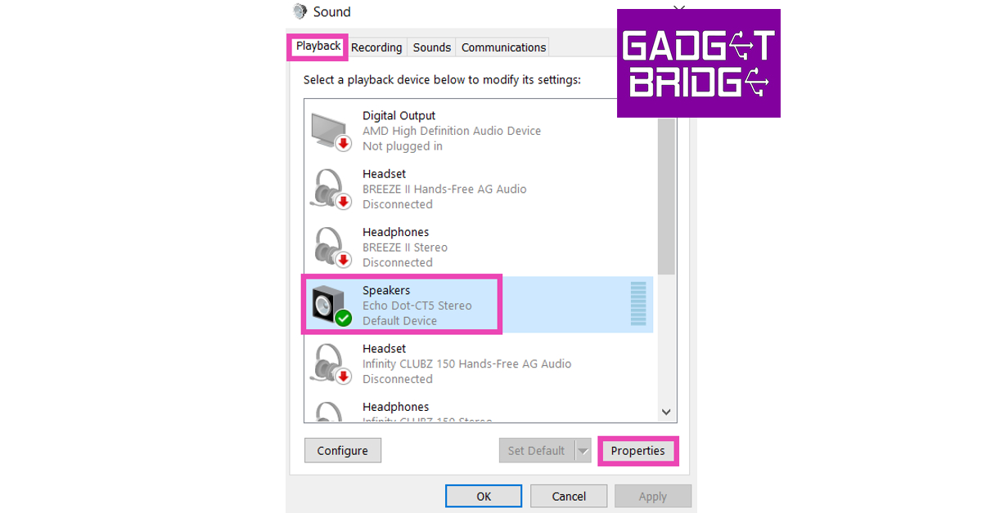Image resolution: width=982 pixels, height=513 pixels.
Task: Click the device list scrollbar thumb
Action: coord(666,196)
